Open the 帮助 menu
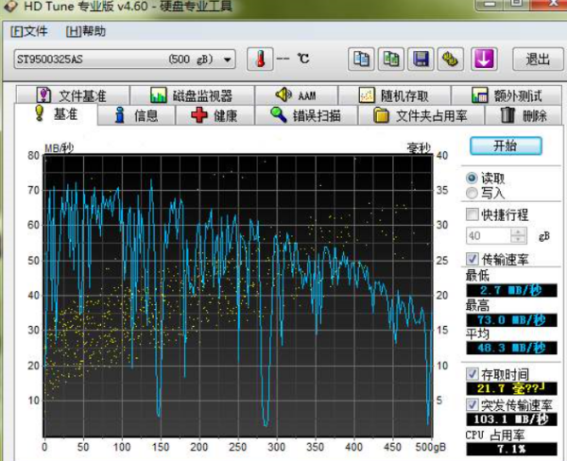 (x=86, y=31)
